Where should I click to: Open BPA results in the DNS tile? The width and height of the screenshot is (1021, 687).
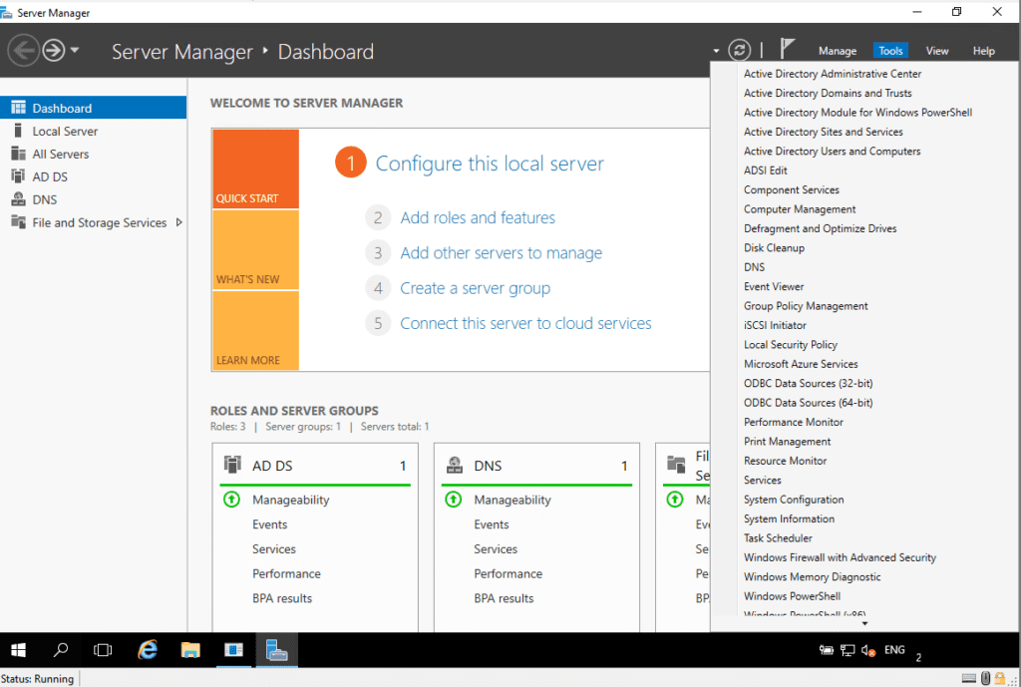(504, 598)
